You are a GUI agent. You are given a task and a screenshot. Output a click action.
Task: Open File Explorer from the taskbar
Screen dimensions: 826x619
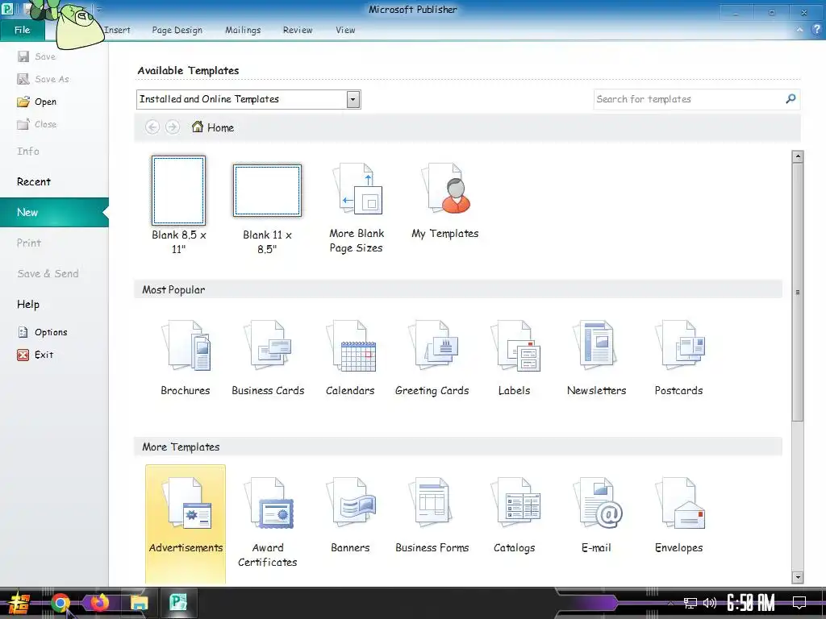(139, 603)
